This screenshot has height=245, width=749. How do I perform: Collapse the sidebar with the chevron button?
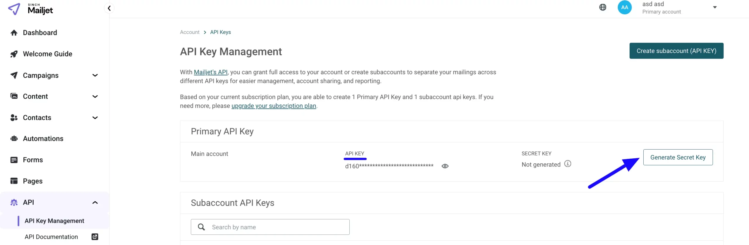(109, 8)
